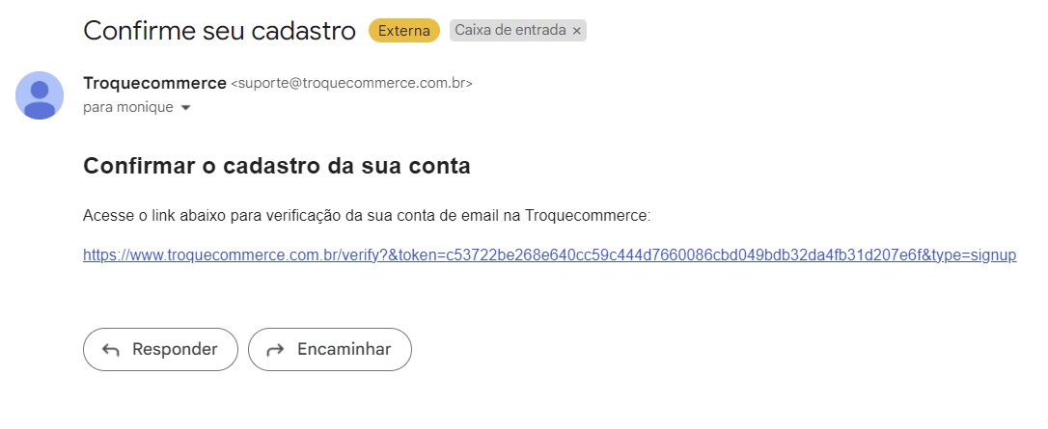Remove the Caixa de entrada label with its x
Image resolution: width=1048 pixels, height=429 pixels.
tap(576, 31)
